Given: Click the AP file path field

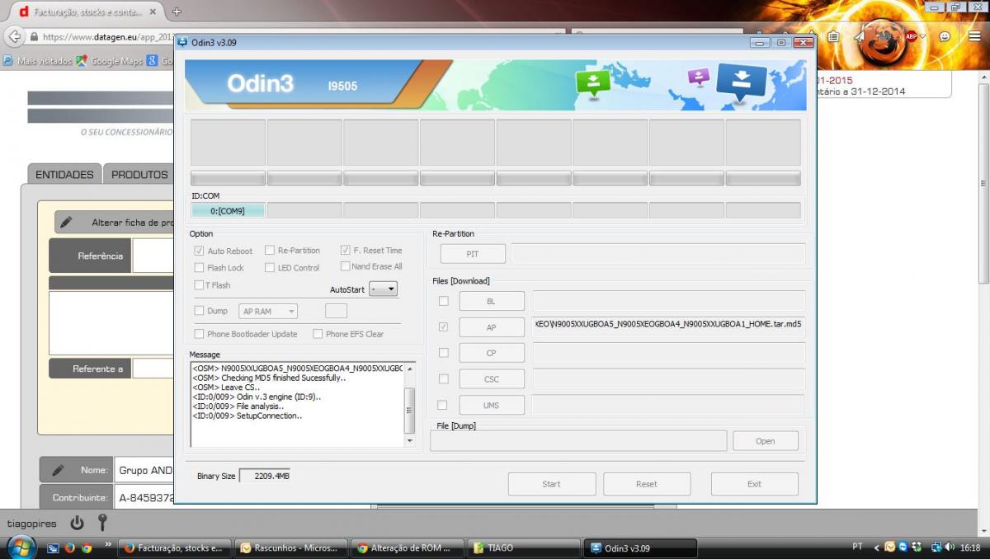Looking at the screenshot, I should tap(669, 326).
